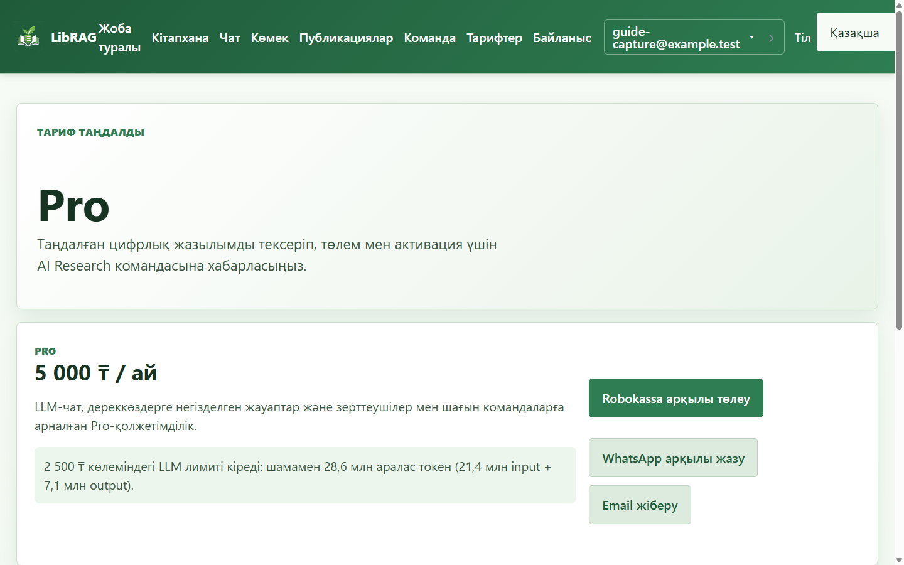904x565 pixels.
Task: Open the Байланыс contact page
Action: coord(562,38)
